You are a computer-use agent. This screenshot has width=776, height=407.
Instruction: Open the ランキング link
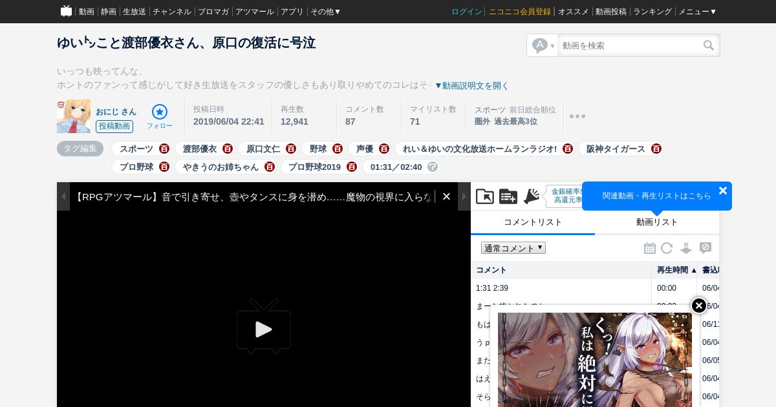click(x=652, y=12)
